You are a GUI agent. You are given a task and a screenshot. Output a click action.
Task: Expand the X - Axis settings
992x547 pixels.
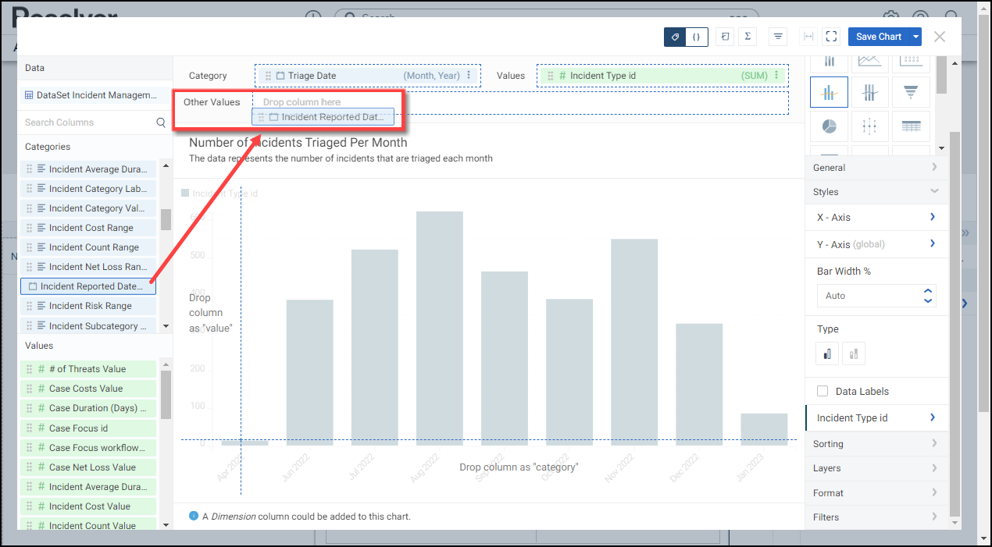click(876, 218)
